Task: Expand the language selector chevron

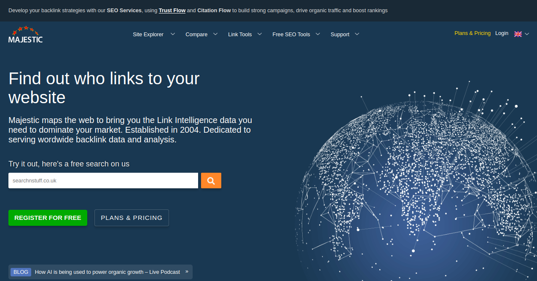Action: point(526,34)
